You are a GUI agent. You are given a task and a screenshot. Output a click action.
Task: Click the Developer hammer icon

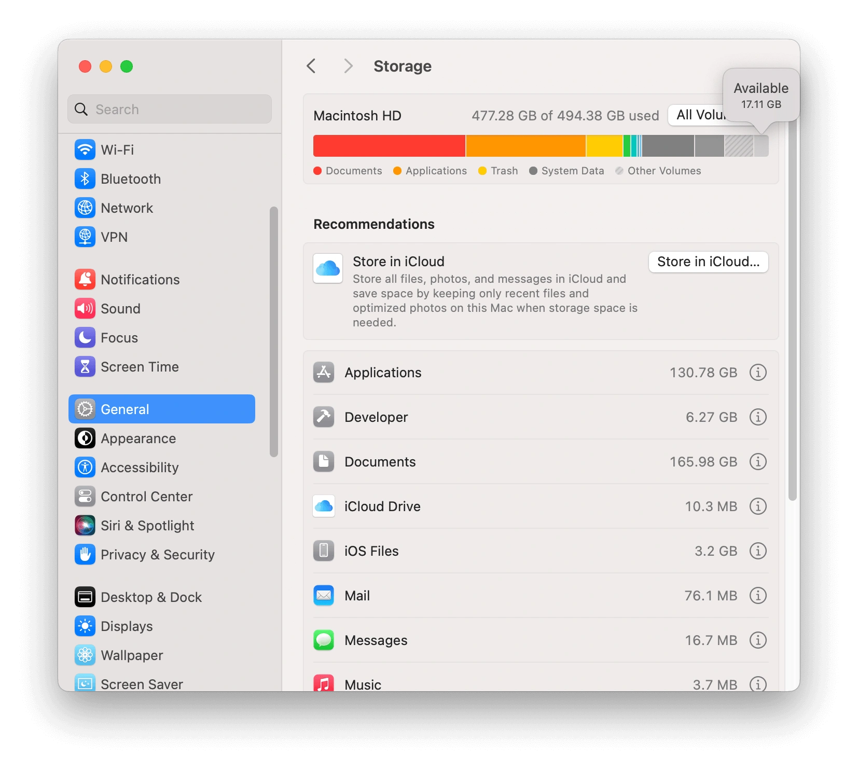point(323,417)
